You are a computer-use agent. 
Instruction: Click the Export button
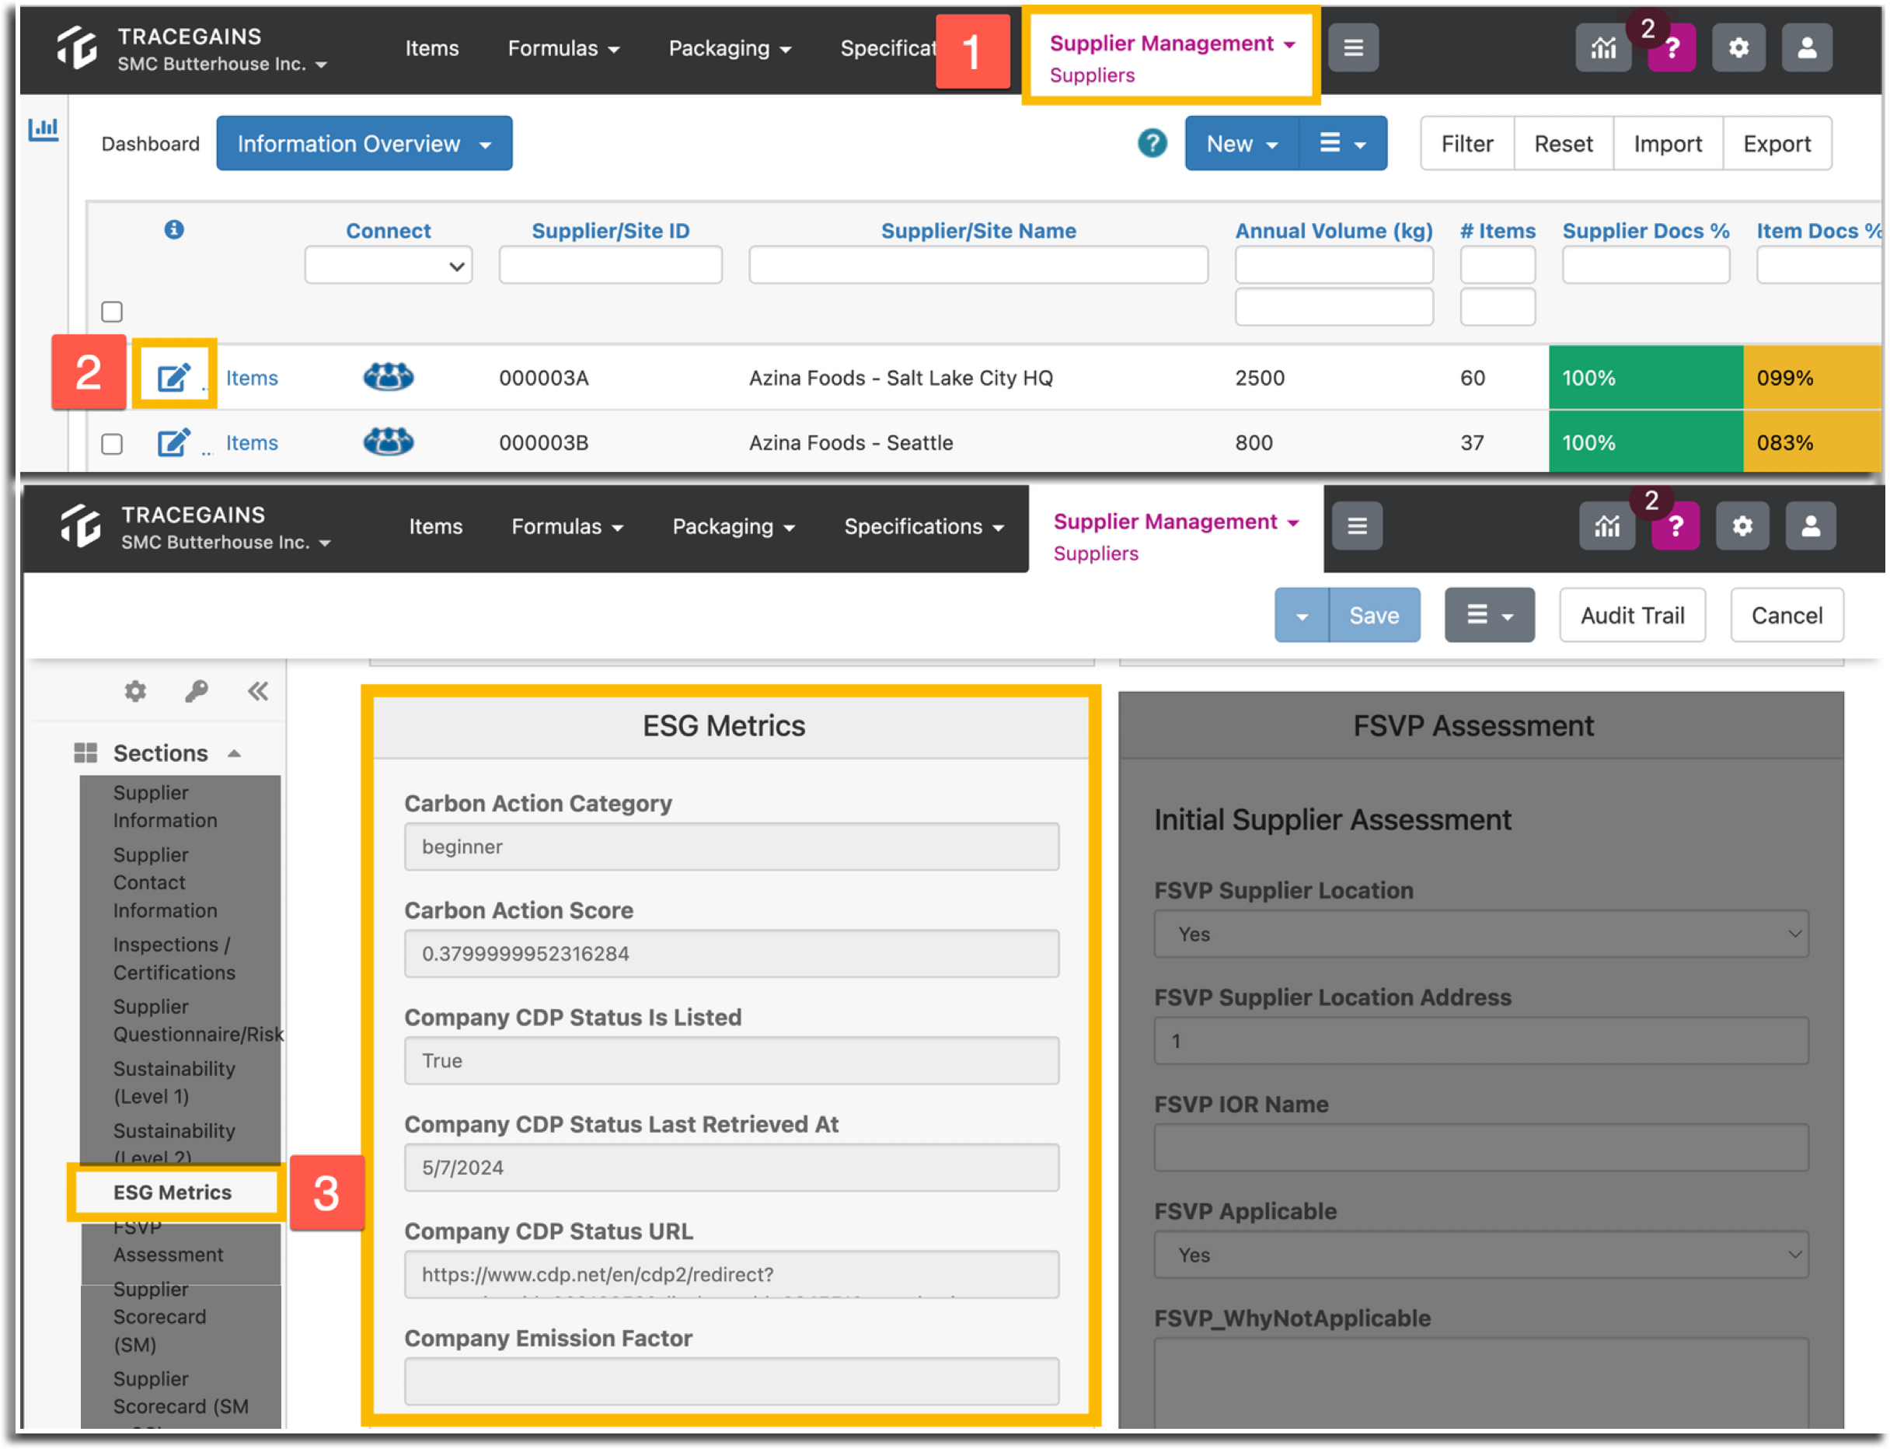(1777, 143)
